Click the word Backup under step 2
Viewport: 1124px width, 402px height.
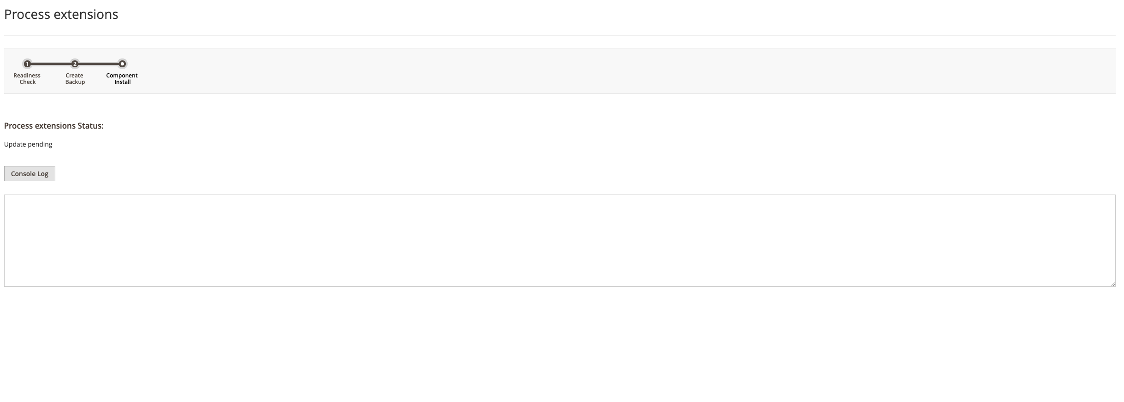coord(75,82)
